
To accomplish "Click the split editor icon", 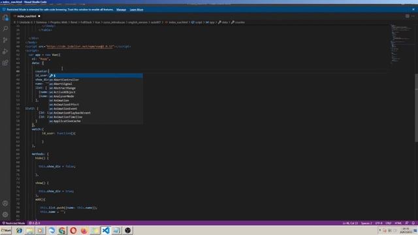I will 408,16.
